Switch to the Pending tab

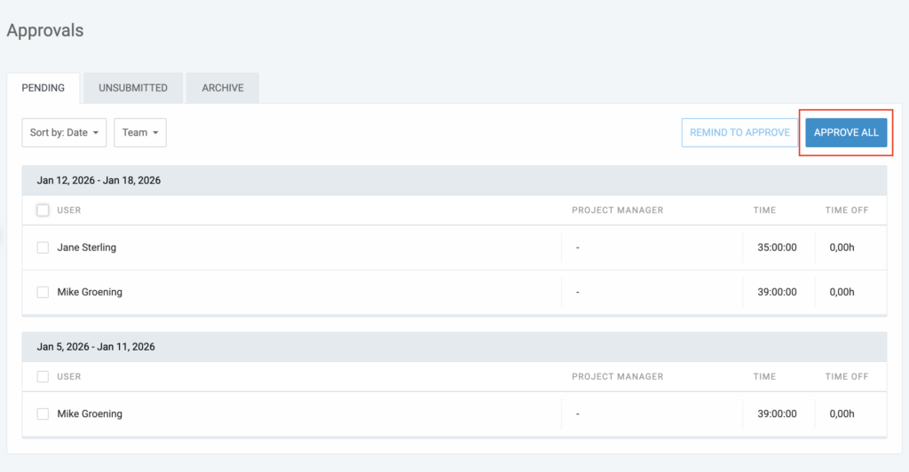click(x=43, y=88)
